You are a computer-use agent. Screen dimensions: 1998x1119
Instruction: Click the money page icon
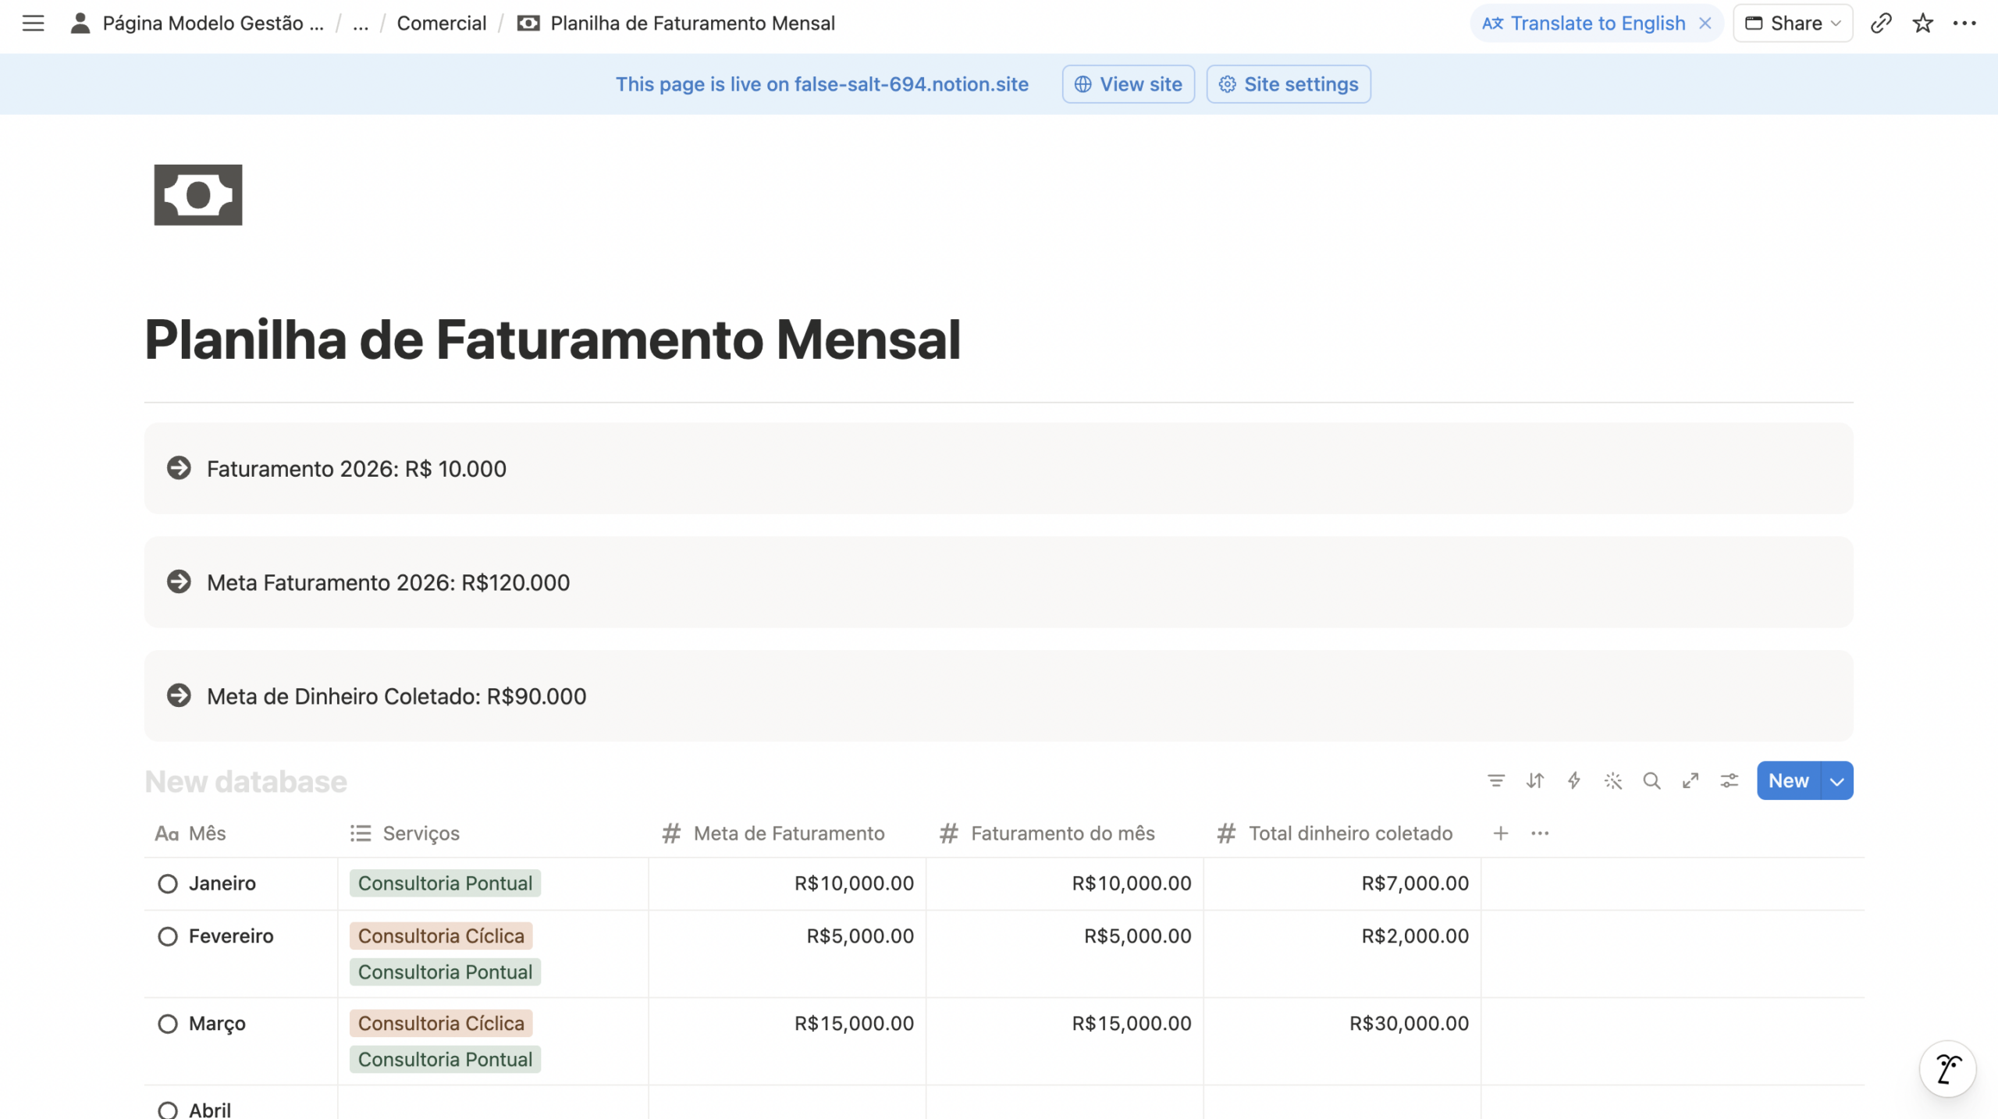click(198, 195)
